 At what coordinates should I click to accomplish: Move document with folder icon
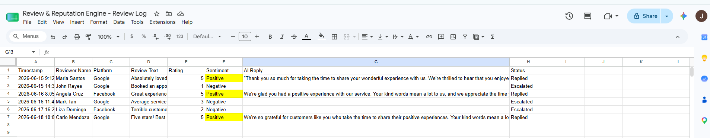tap(169, 14)
